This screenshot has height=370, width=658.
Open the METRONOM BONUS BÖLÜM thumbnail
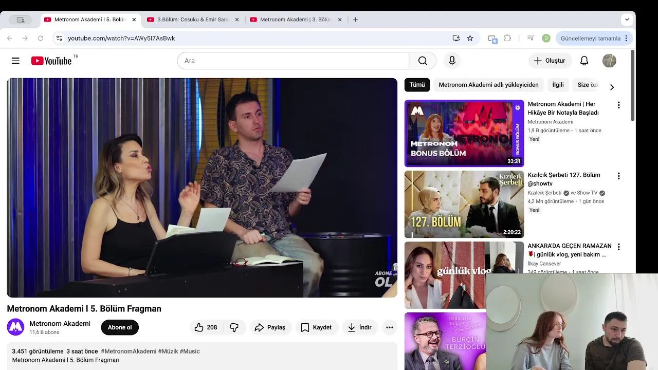click(464, 133)
